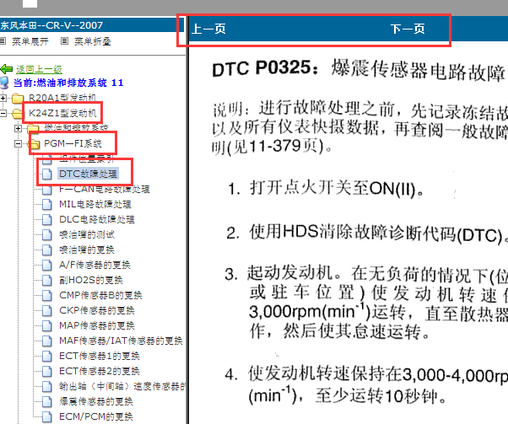Open 喷油嘴的更换 page

pos(87,250)
